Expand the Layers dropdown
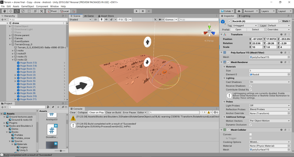 point(267,11)
